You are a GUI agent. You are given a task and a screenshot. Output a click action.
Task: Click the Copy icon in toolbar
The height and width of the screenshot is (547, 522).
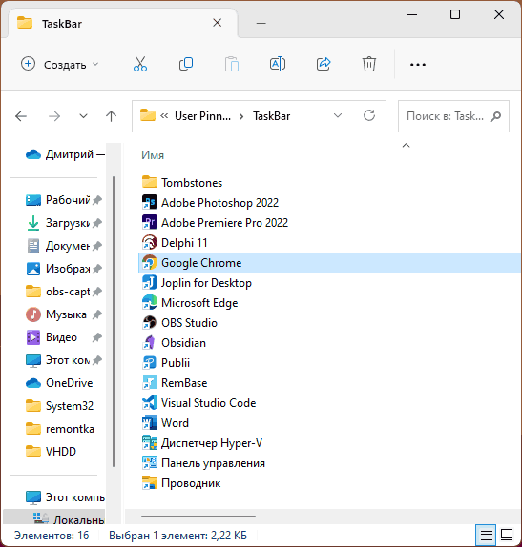pos(186,64)
